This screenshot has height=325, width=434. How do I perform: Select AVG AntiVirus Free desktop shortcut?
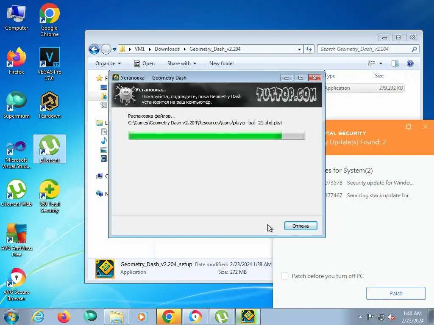click(x=17, y=240)
